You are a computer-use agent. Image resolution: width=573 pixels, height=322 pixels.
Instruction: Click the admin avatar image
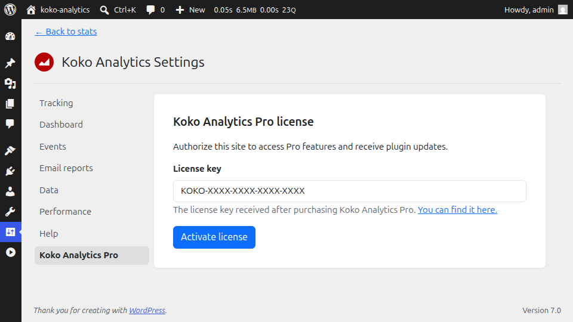coord(563,10)
